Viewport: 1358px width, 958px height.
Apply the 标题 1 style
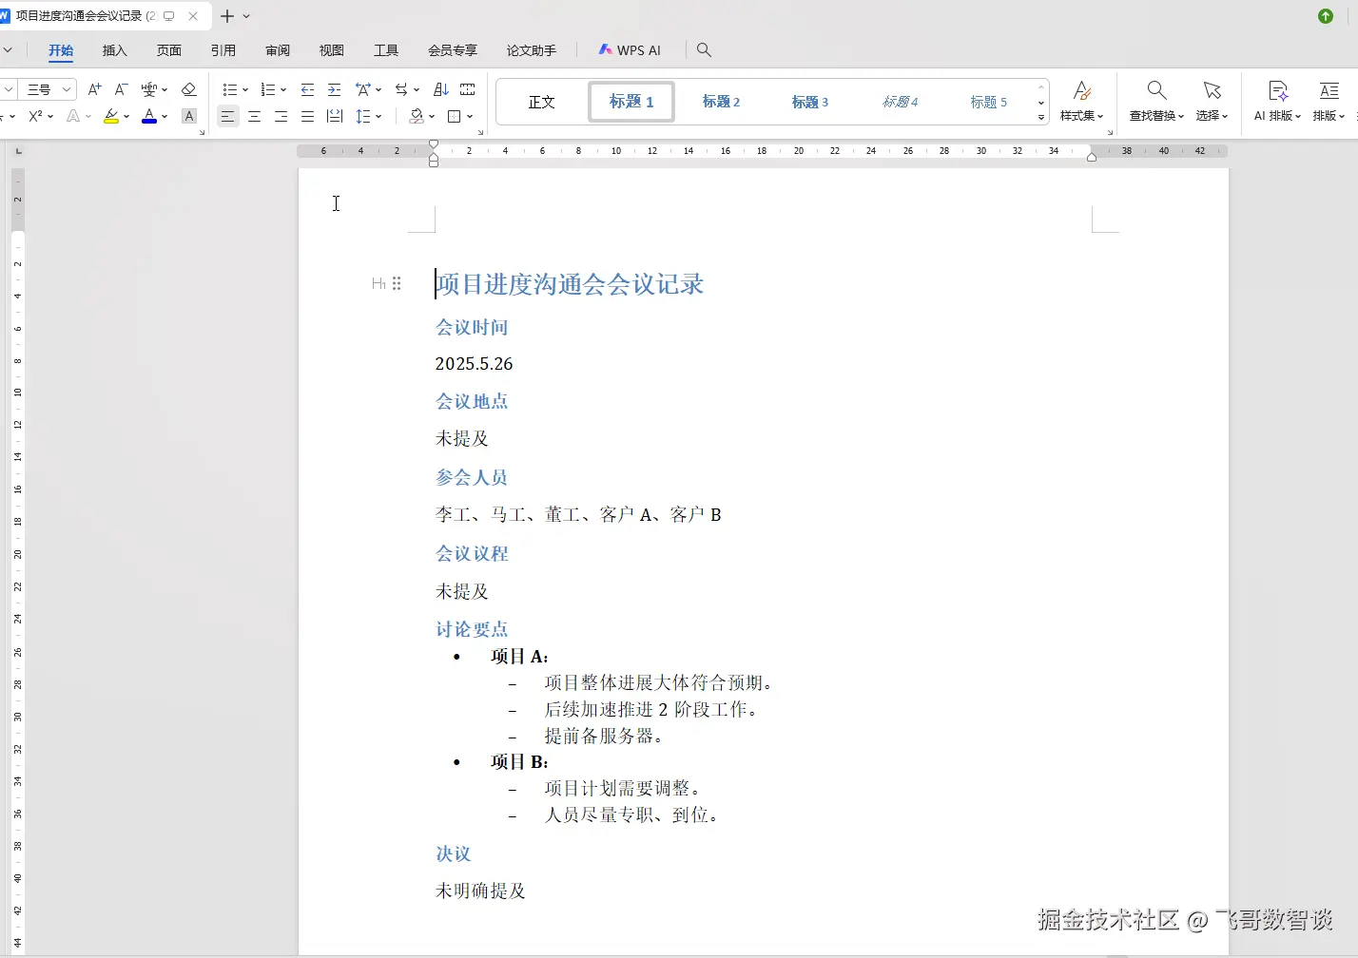[x=631, y=102]
